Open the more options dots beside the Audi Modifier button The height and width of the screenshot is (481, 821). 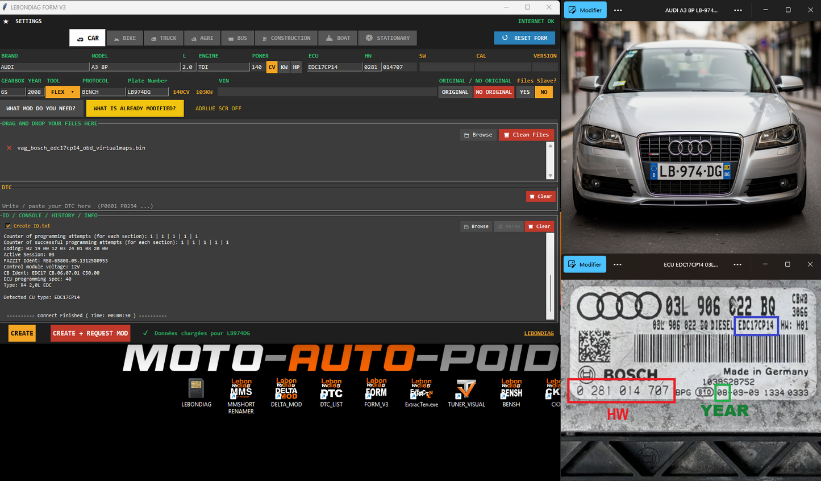click(x=618, y=10)
